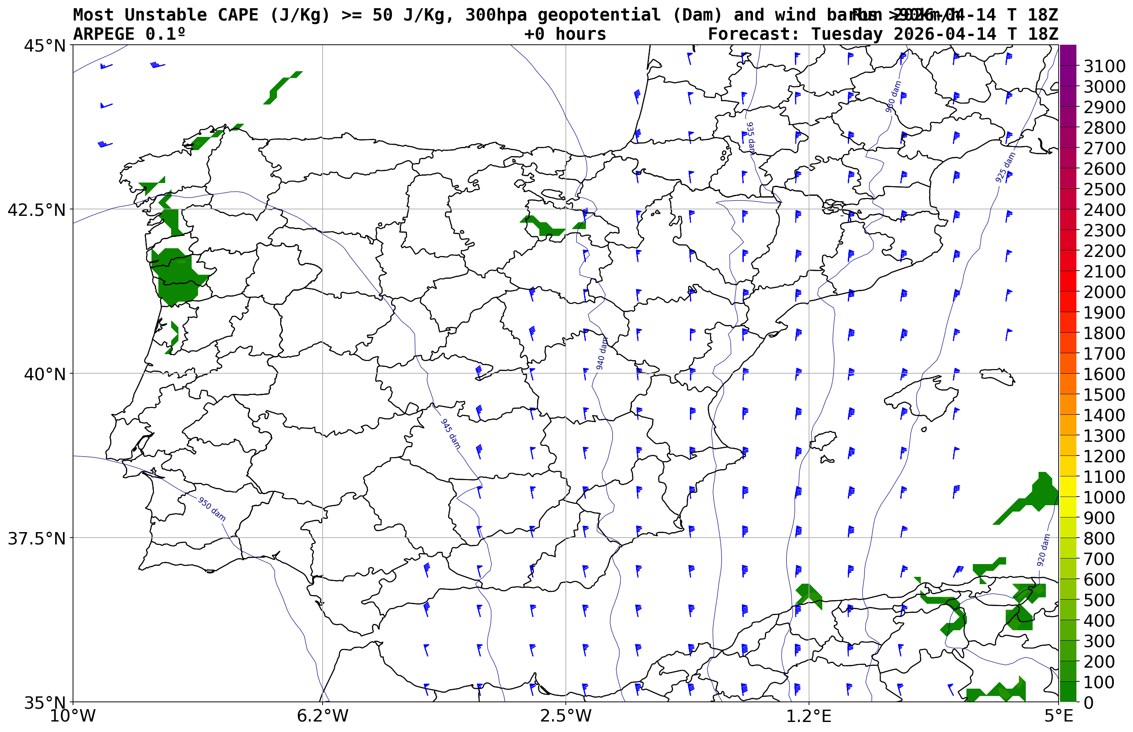Click the 935 dam contour label

pos(751,138)
